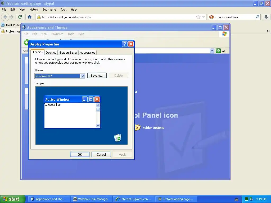Switch to Problem loading page taskbar button
Screen dimensions: 271x203
click(176, 199)
